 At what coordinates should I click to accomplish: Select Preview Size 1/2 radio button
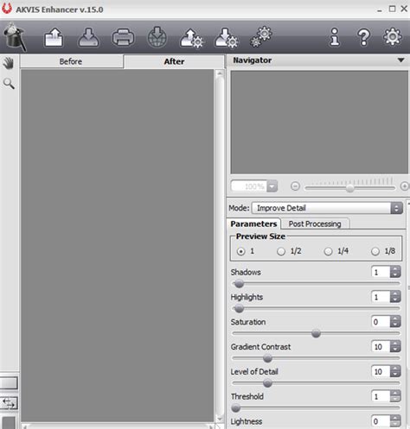coord(281,251)
